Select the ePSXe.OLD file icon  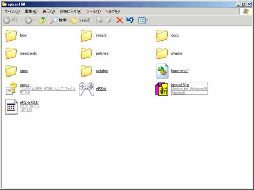[11, 107]
